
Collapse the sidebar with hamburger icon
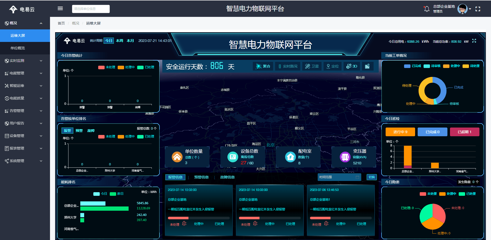(60, 8)
